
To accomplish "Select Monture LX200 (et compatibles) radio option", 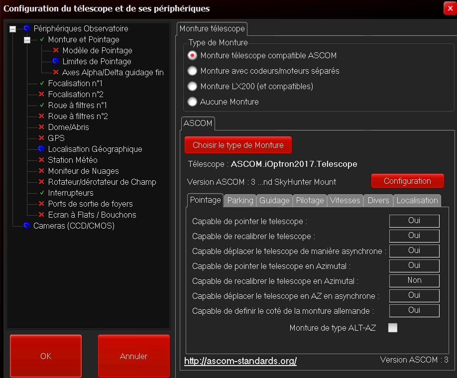I will 192,86.
